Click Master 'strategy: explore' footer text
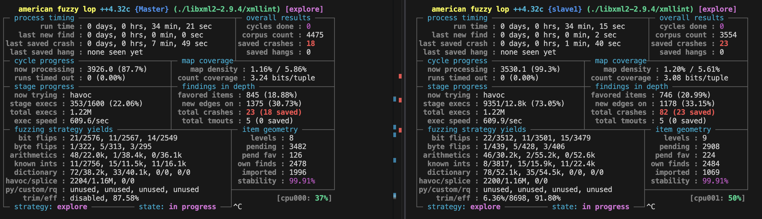This screenshot has width=762, height=219. [x=51, y=207]
